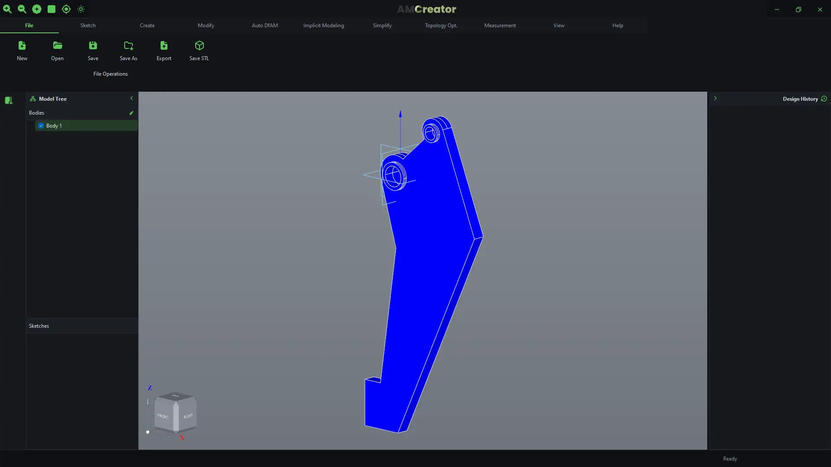Click the top face of view cube
Viewport: 831px width, 467px height.
click(x=175, y=396)
